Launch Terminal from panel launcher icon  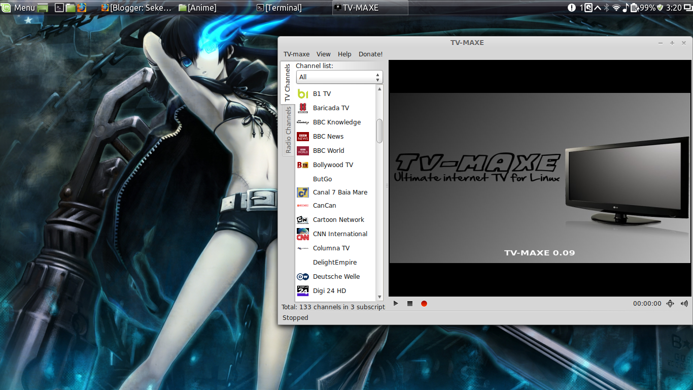(59, 8)
